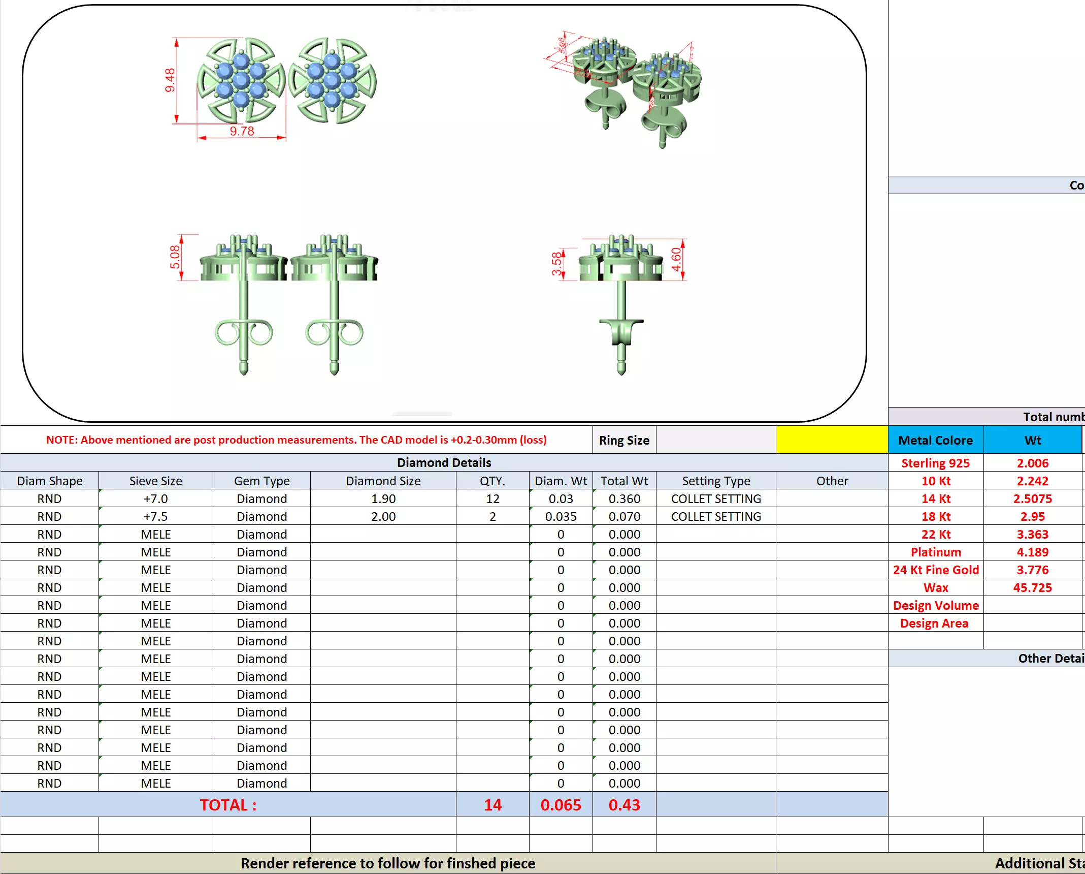Select the Sieve Size +7.0 cell
Viewport: 1085px width, 874px height.
155,499
